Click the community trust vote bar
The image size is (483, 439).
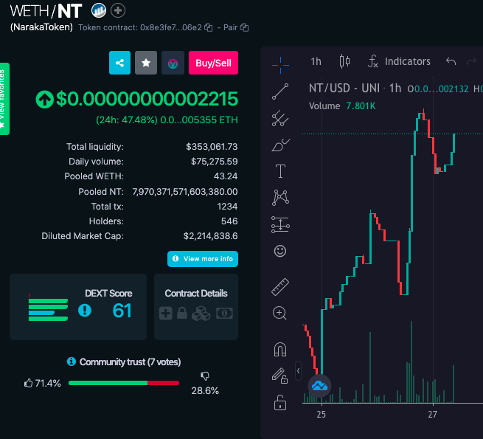pyautogui.click(x=124, y=383)
